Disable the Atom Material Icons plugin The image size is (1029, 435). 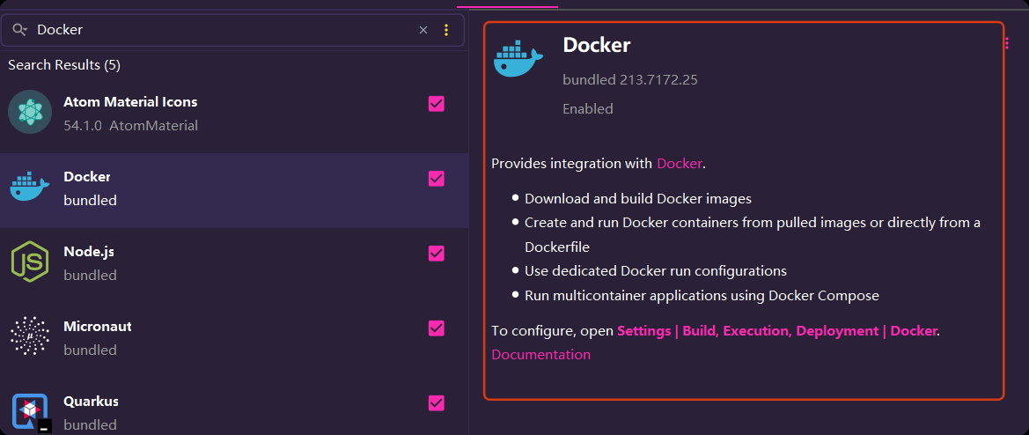tap(437, 104)
